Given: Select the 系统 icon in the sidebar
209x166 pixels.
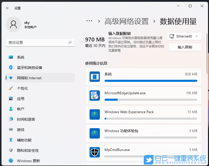Looking at the screenshot, I should [x=10, y=57].
